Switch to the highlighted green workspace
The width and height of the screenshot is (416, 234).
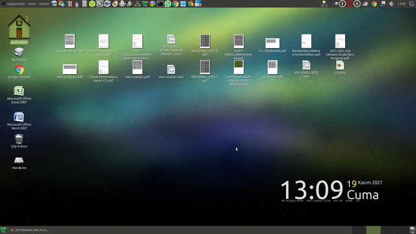373,230
